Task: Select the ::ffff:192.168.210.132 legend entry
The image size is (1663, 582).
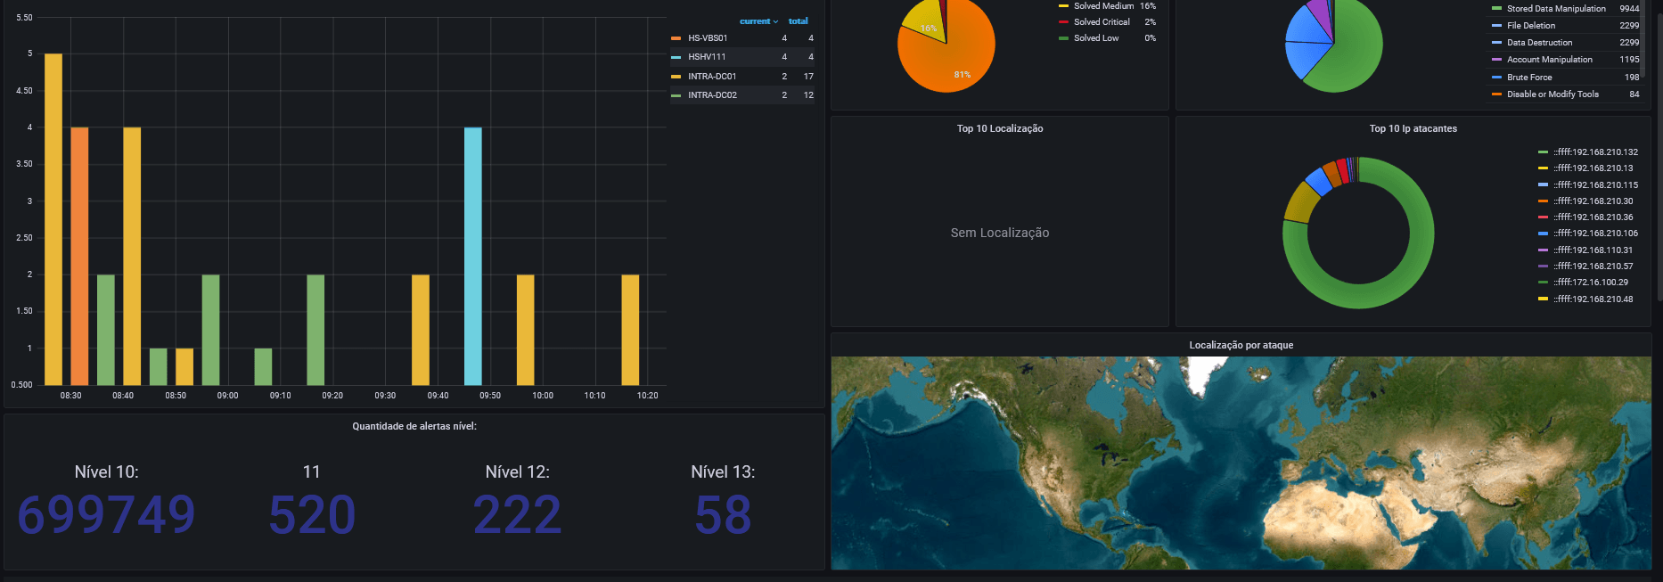Action: (1595, 152)
